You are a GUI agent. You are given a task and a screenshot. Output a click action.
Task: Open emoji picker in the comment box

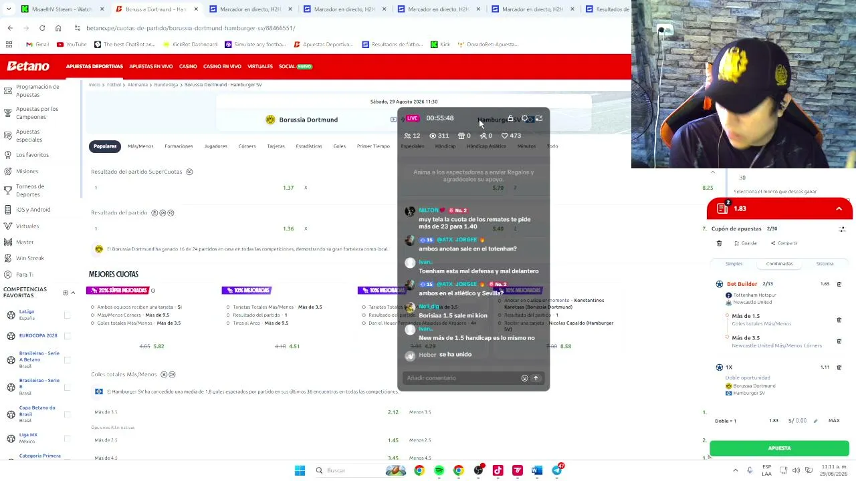524,378
